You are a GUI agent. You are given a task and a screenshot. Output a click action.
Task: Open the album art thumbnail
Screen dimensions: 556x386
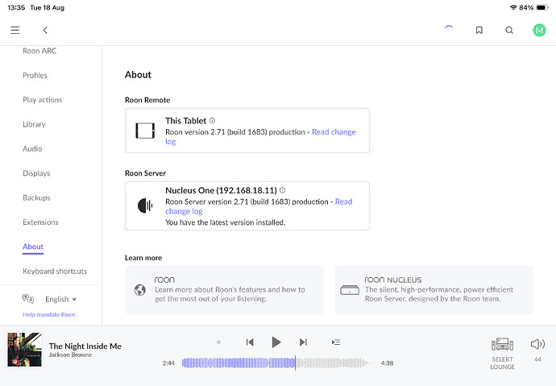click(x=24, y=350)
